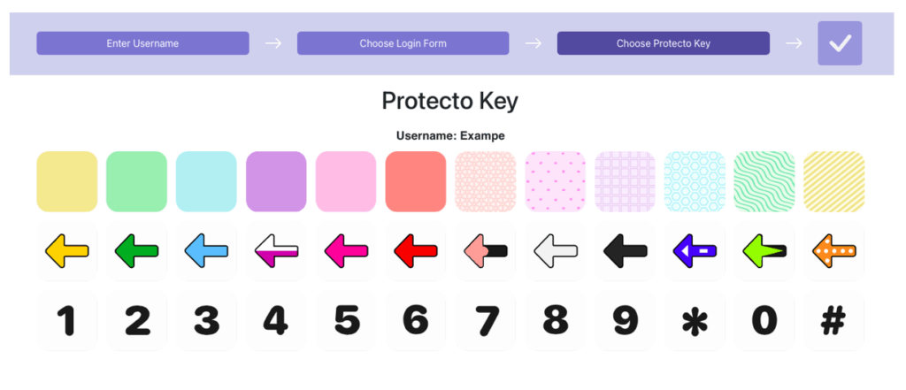Pick the green left arrow icon

[x=136, y=251]
